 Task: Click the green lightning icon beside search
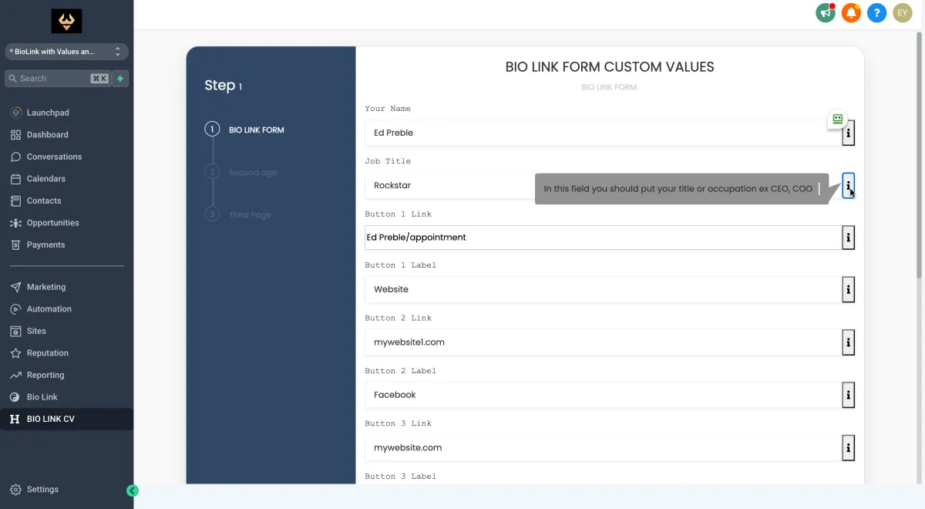click(120, 78)
